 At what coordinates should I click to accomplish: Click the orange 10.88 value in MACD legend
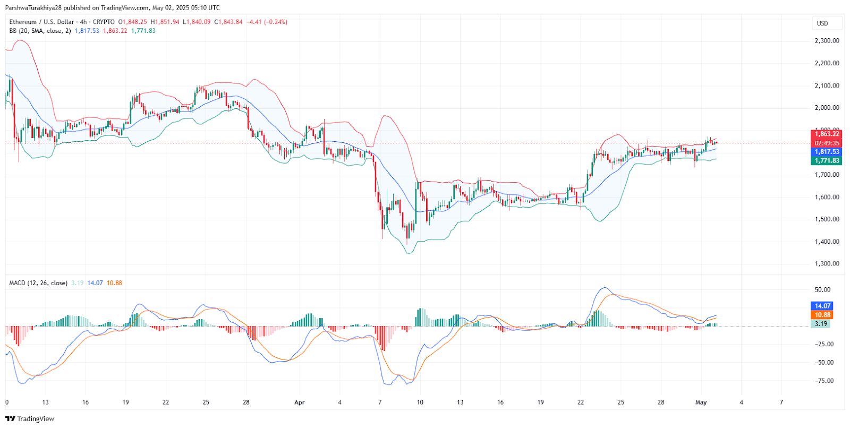(x=114, y=283)
